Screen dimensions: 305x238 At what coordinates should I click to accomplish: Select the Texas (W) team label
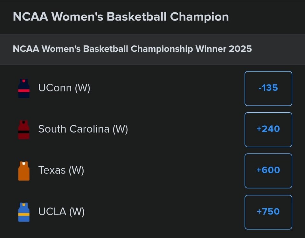click(61, 170)
